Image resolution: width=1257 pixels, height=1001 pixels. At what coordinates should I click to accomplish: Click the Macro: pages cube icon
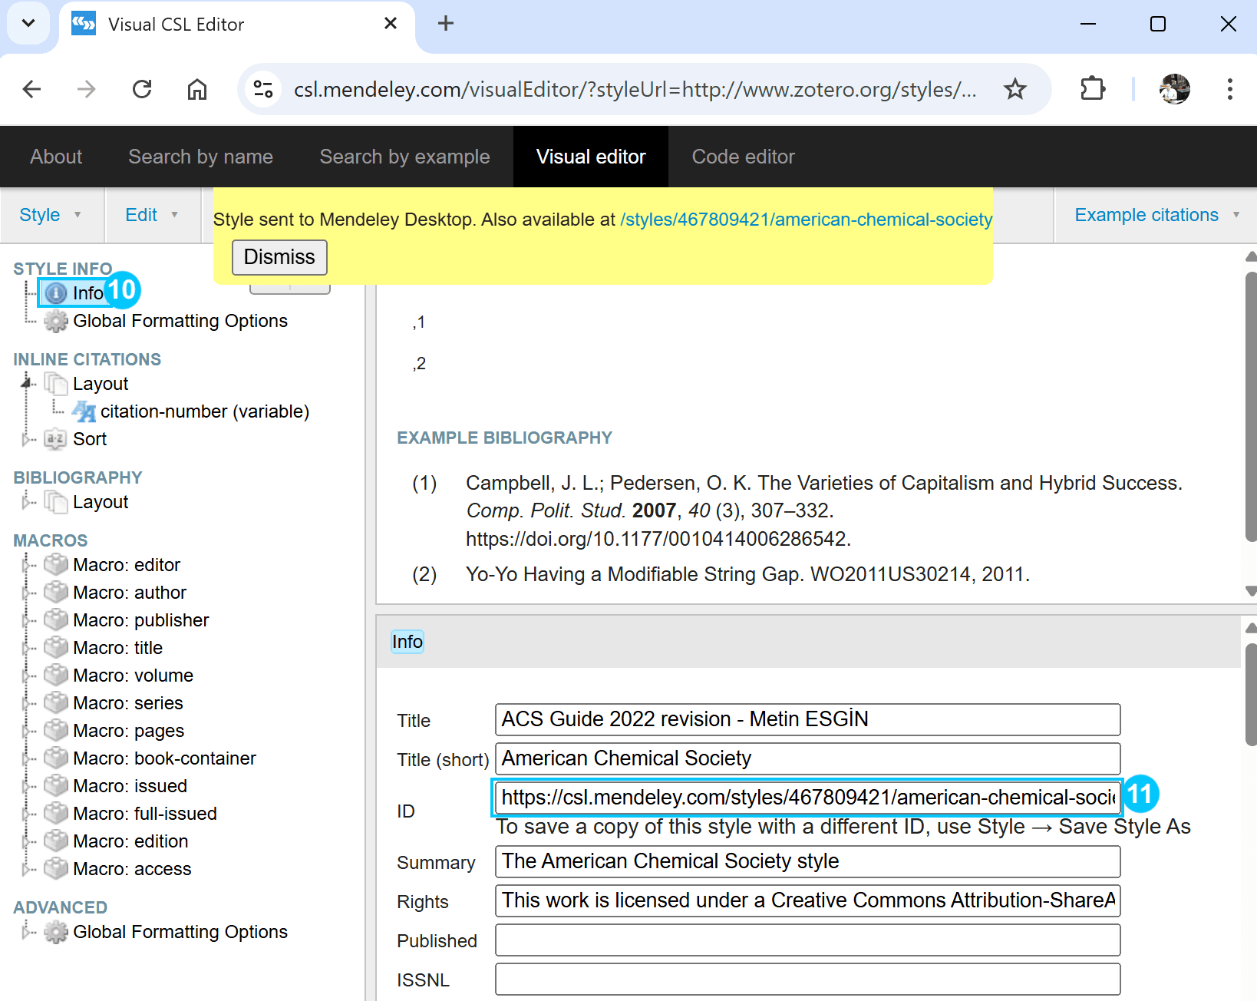[56, 731]
